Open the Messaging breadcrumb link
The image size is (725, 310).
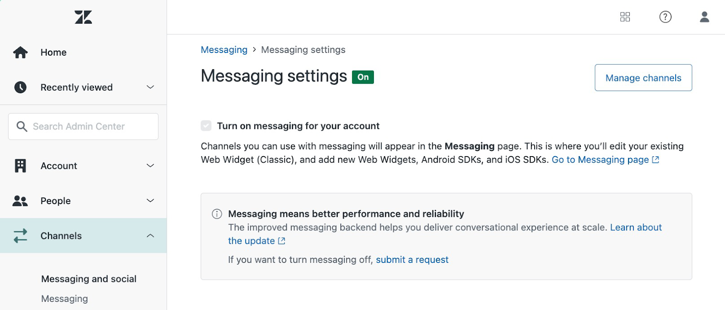(224, 50)
